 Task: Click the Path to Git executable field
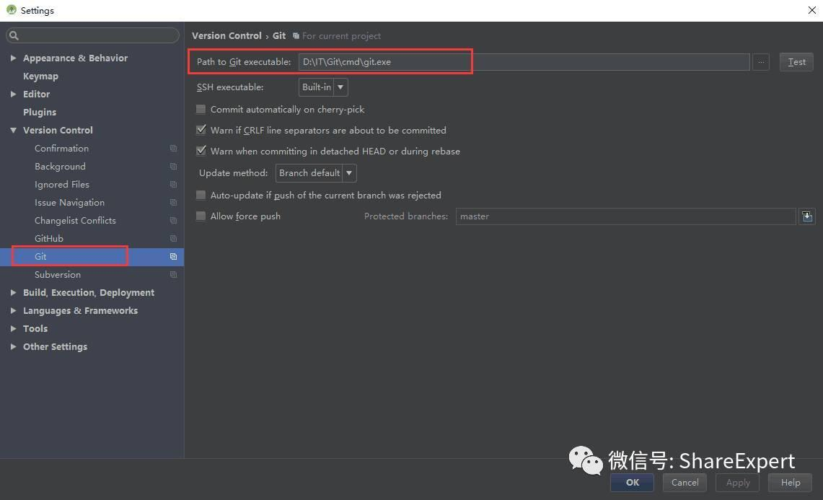(524, 62)
